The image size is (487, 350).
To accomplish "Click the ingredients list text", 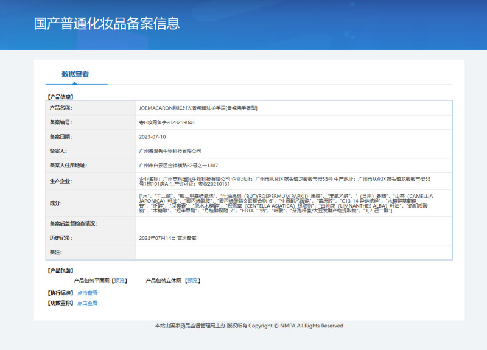I will pos(286,203).
